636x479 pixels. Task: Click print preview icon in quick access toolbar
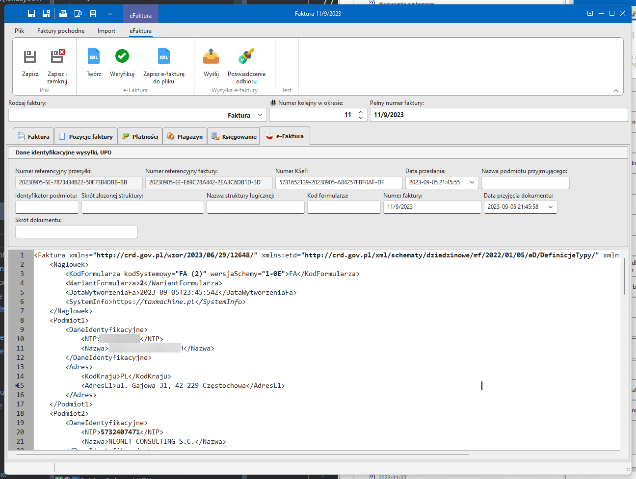tap(78, 14)
